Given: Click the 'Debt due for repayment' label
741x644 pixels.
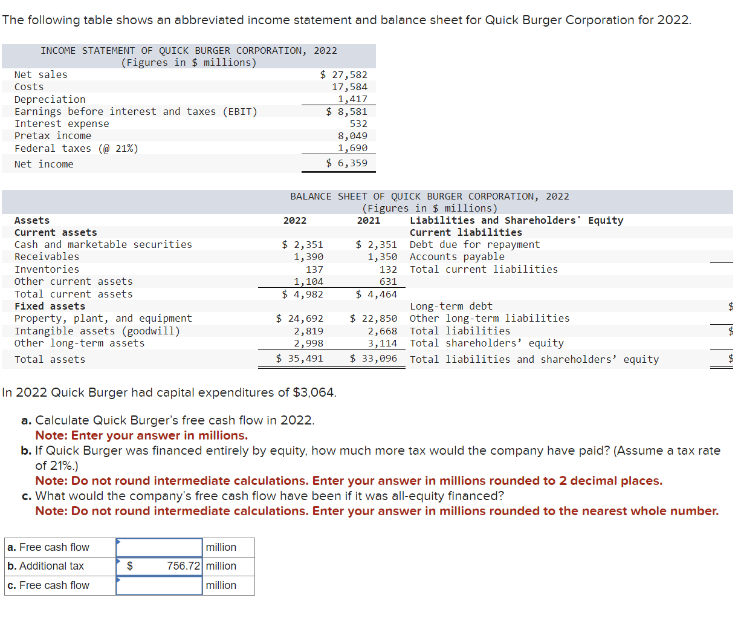Looking at the screenshot, I should [x=474, y=244].
